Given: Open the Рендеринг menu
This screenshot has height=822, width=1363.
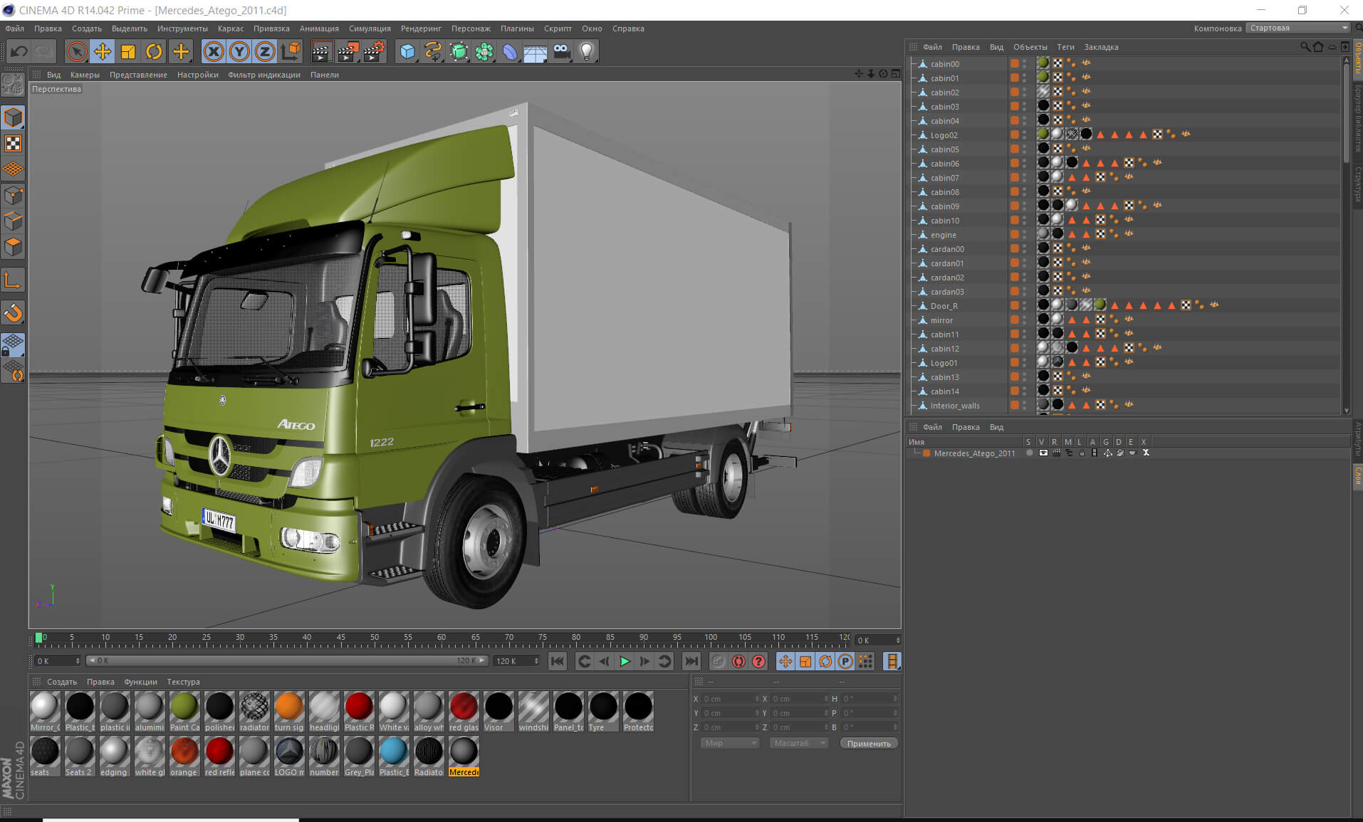Looking at the screenshot, I should coord(421,28).
